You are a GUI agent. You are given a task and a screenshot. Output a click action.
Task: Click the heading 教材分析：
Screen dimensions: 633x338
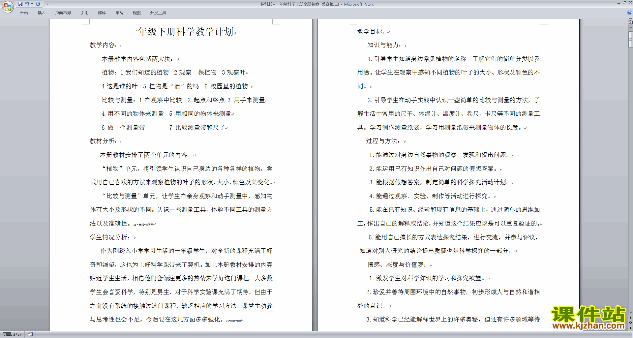point(104,141)
